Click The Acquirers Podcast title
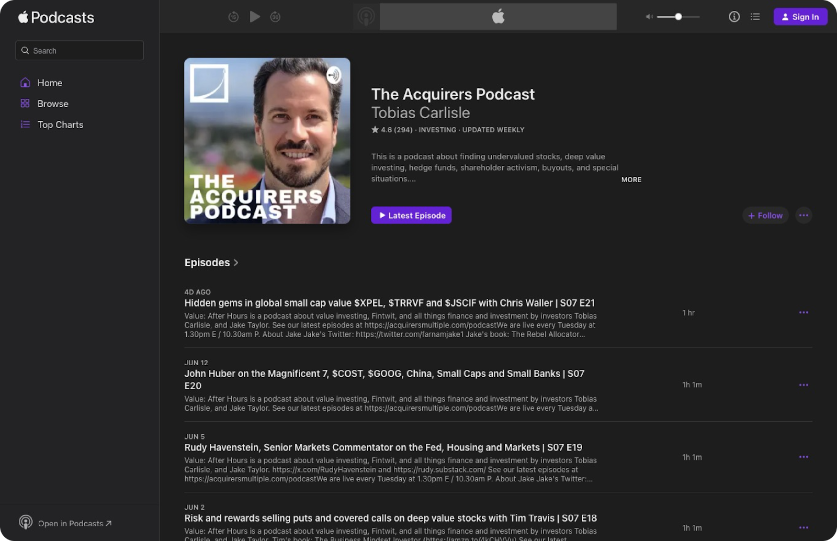Screen dimensions: 837x541 (453, 94)
